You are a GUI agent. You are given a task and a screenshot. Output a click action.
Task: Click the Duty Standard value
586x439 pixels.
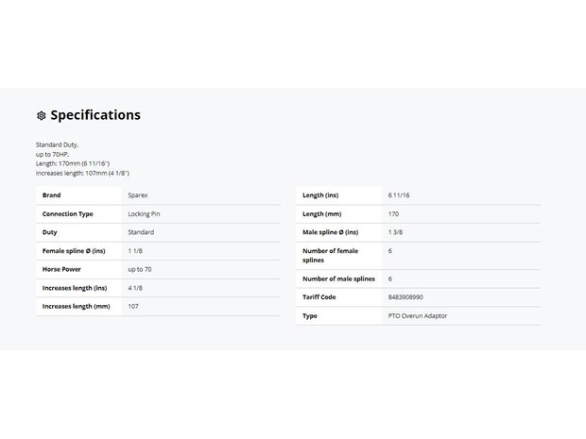(141, 232)
